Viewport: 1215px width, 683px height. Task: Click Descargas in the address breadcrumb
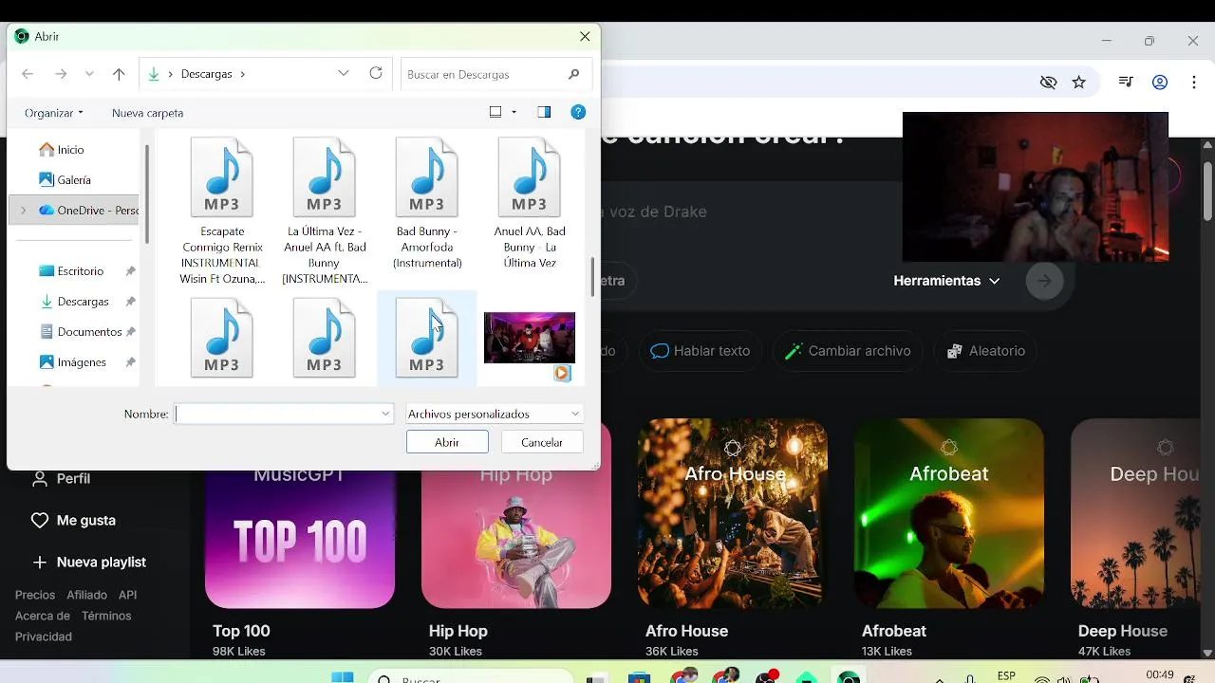[x=206, y=74]
